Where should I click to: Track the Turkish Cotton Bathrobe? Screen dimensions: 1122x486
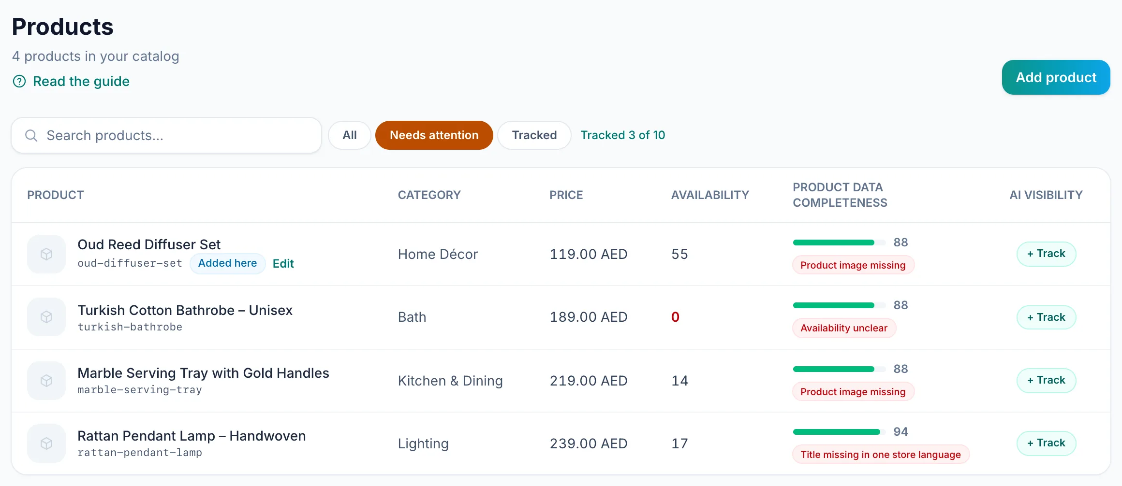click(x=1046, y=317)
